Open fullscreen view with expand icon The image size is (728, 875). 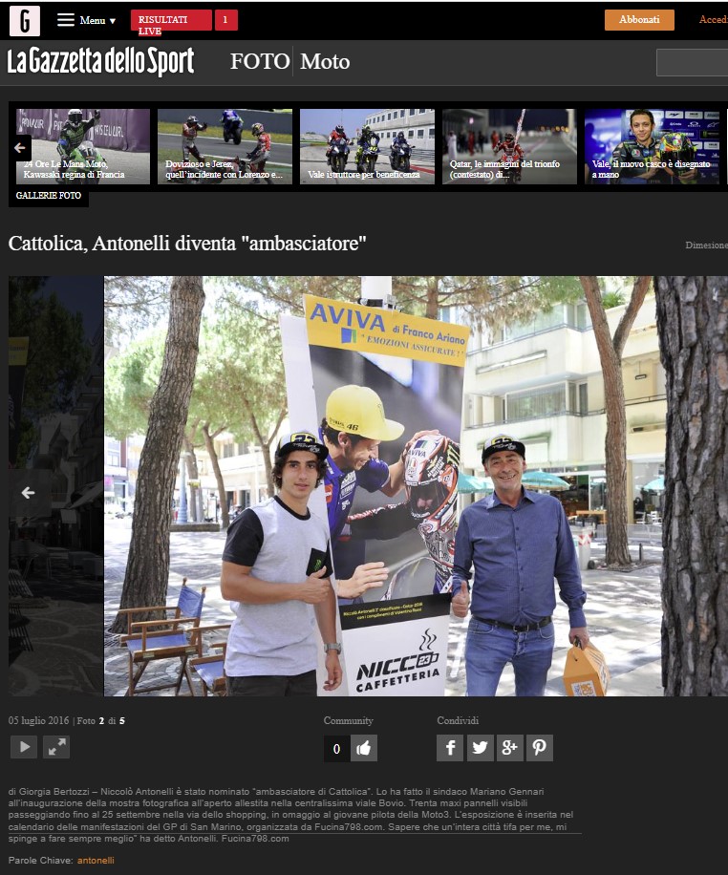56,747
